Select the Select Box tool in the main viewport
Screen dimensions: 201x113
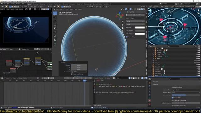(x=55, y=13)
